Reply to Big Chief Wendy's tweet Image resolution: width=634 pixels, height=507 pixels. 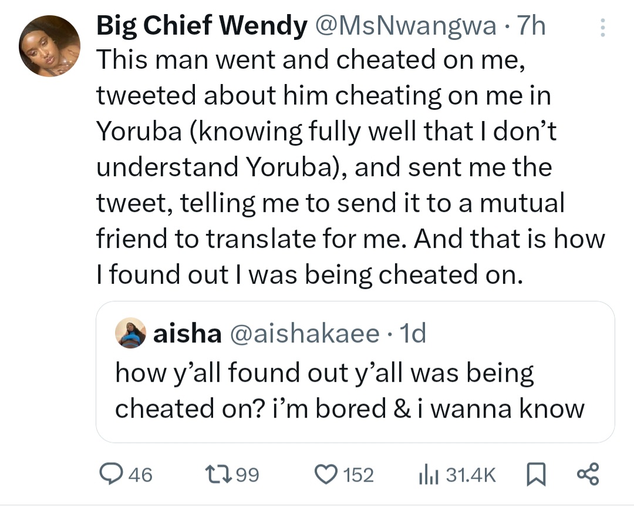pyautogui.click(x=108, y=474)
